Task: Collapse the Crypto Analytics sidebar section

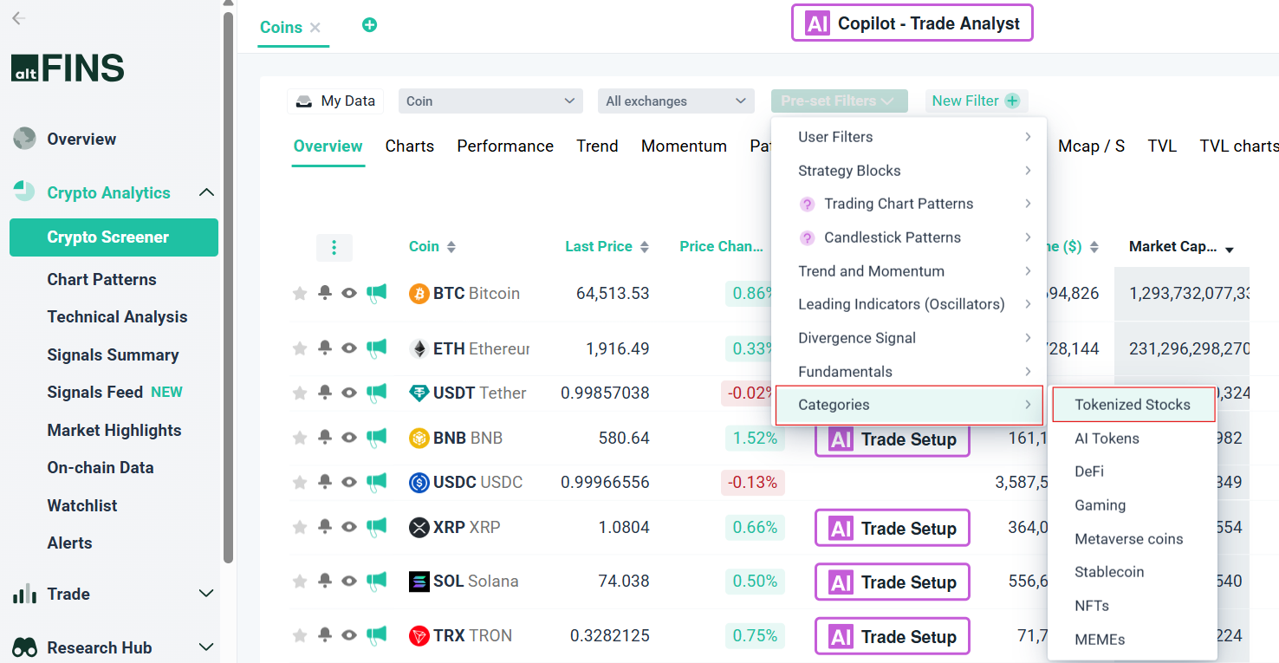Action: click(206, 192)
